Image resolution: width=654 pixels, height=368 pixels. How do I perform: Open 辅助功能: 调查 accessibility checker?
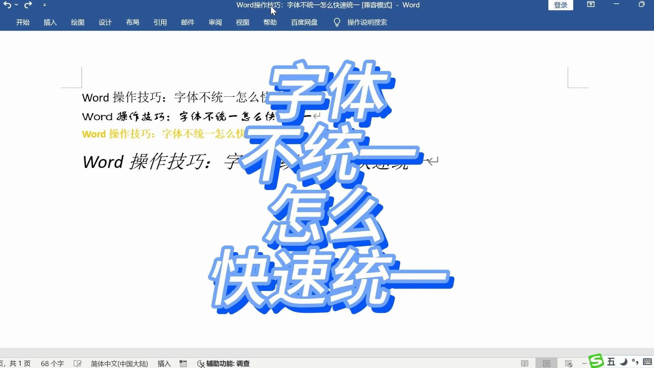pos(223,364)
